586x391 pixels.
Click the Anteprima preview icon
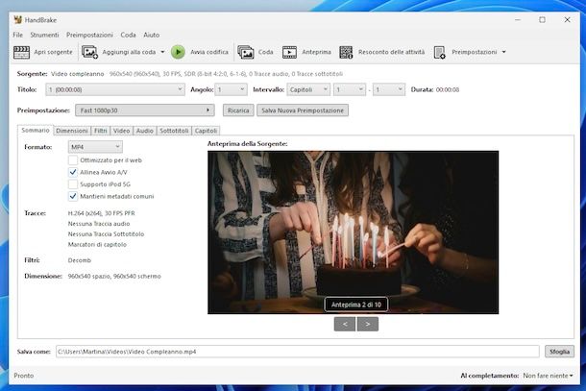point(289,52)
